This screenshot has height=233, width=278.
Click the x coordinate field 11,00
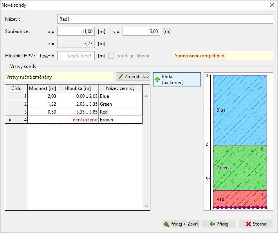pyautogui.click(x=76, y=31)
